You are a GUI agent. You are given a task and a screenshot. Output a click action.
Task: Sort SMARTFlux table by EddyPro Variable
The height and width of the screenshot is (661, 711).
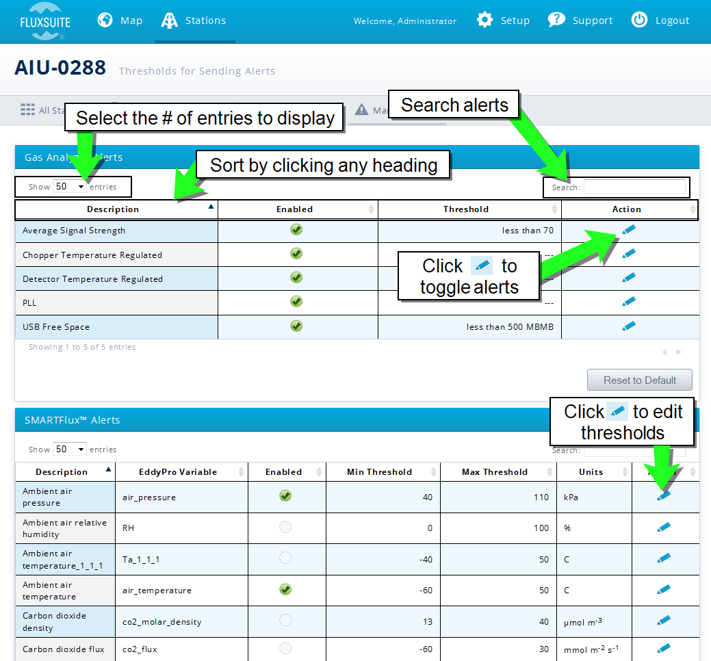coord(181,472)
